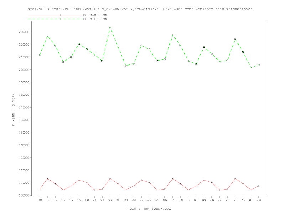
Task: Click the 15 forecast hour tick label
Action: coord(79,200)
